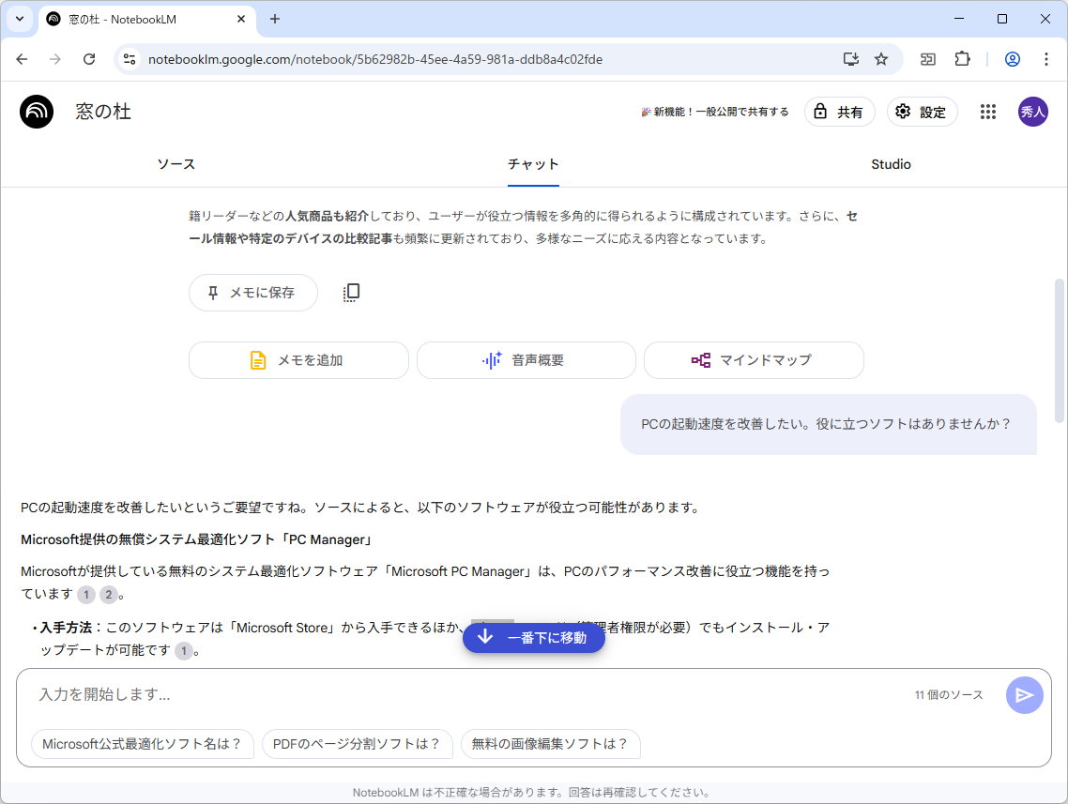Open 新機能！一般公開で共有する link
This screenshot has height=804, width=1068.
click(715, 111)
